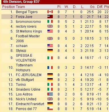Select Football Master 2006 team name
The width and height of the screenshot is (109, 112).
pos(28,38)
